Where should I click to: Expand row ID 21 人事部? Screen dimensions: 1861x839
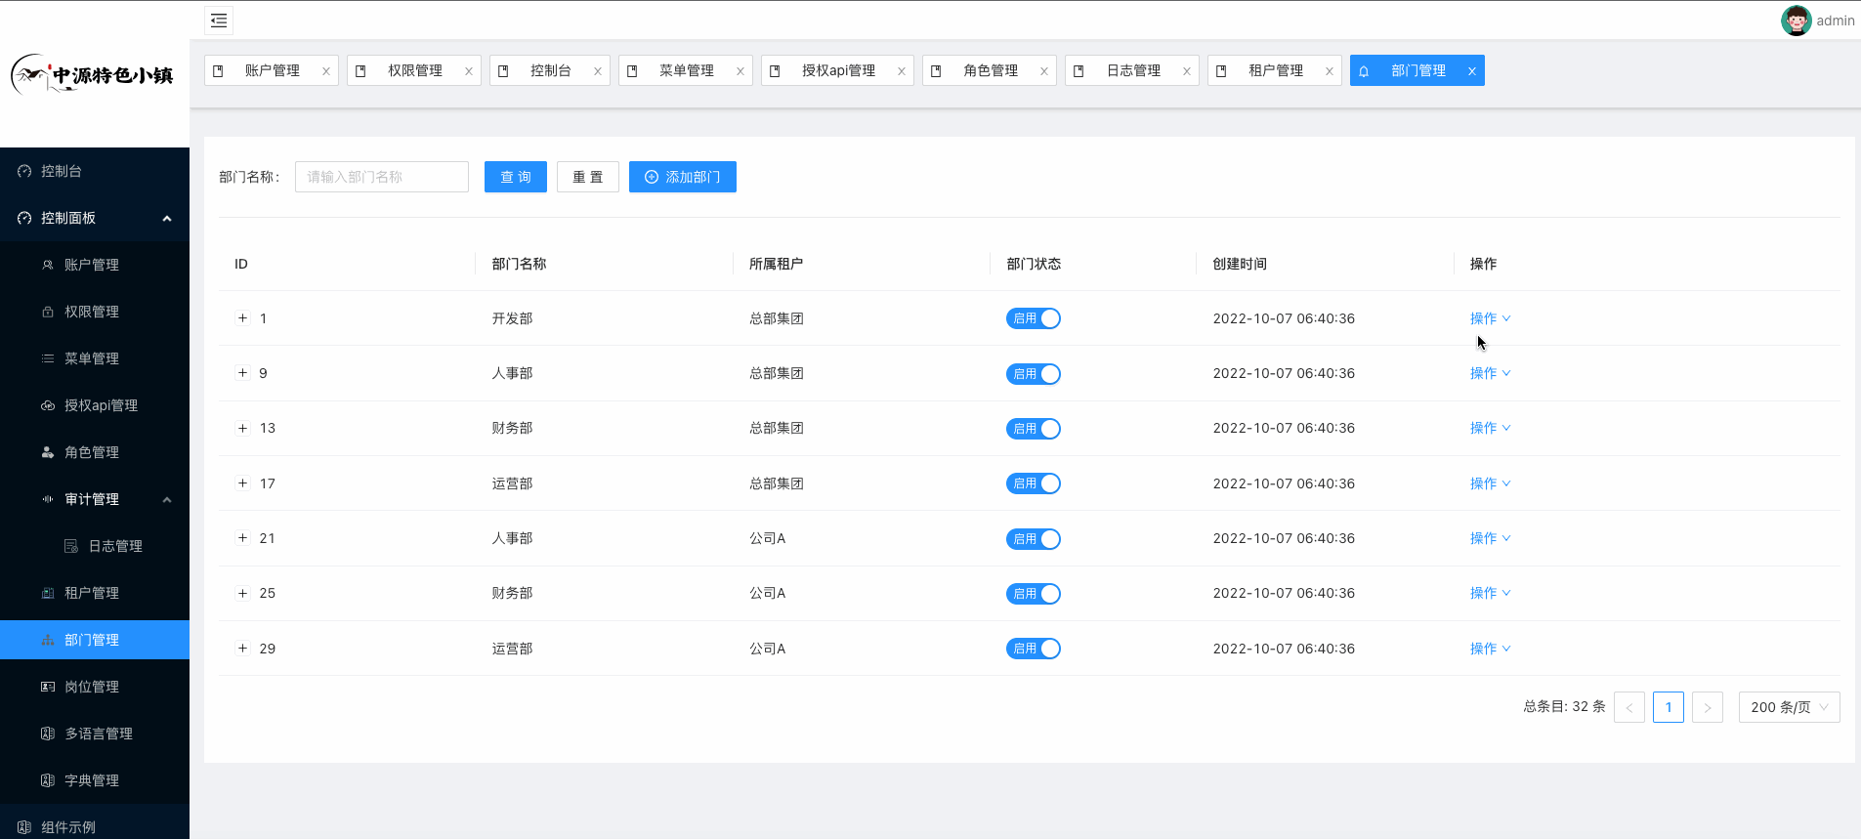pos(243,538)
